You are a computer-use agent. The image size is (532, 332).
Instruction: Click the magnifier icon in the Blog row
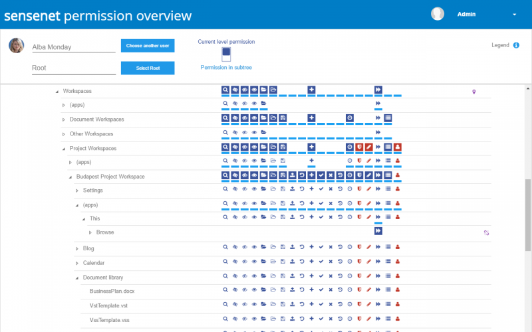click(225, 247)
